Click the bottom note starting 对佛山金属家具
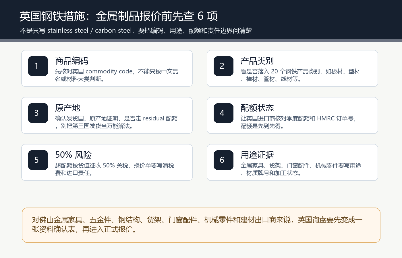 click(197, 224)
